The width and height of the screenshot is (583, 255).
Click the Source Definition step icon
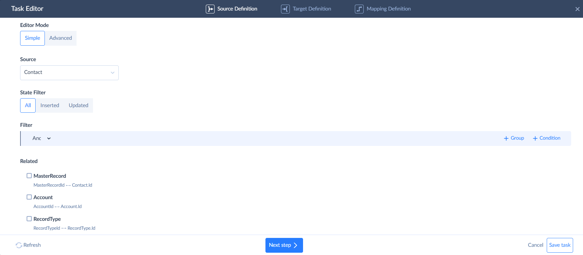pos(210,9)
